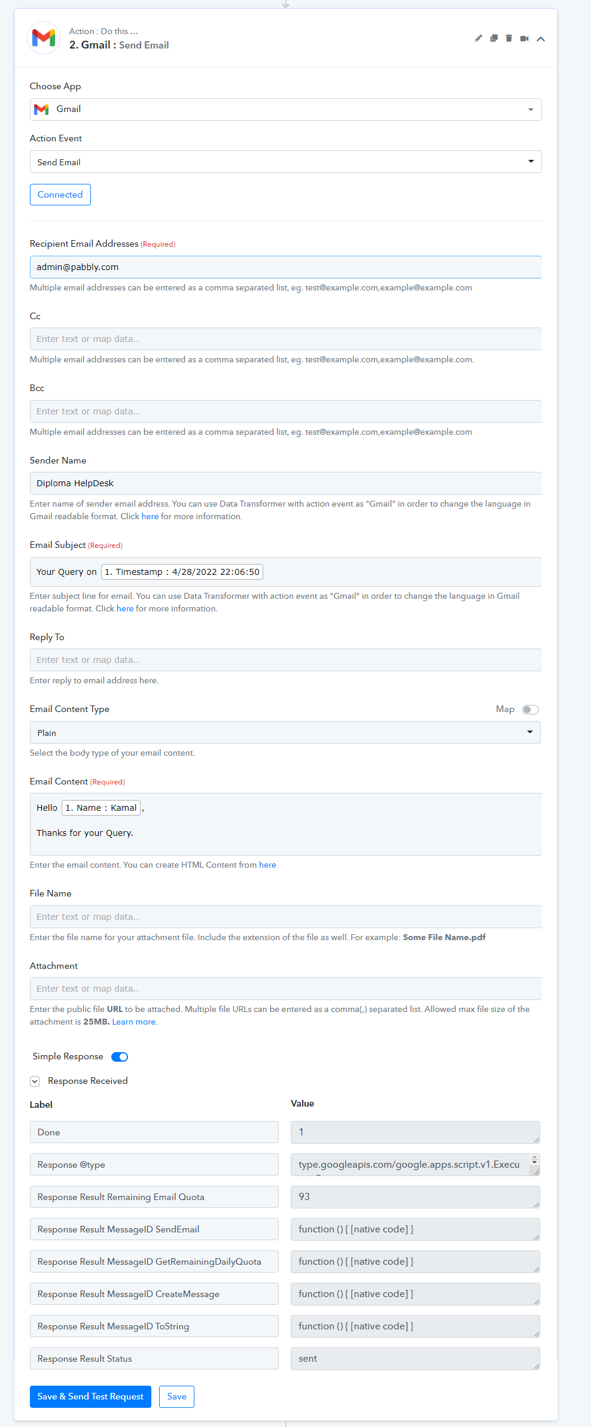Toggle the Map switch for content type
The width and height of the screenshot is (591, 1427).
pos(531,710)
